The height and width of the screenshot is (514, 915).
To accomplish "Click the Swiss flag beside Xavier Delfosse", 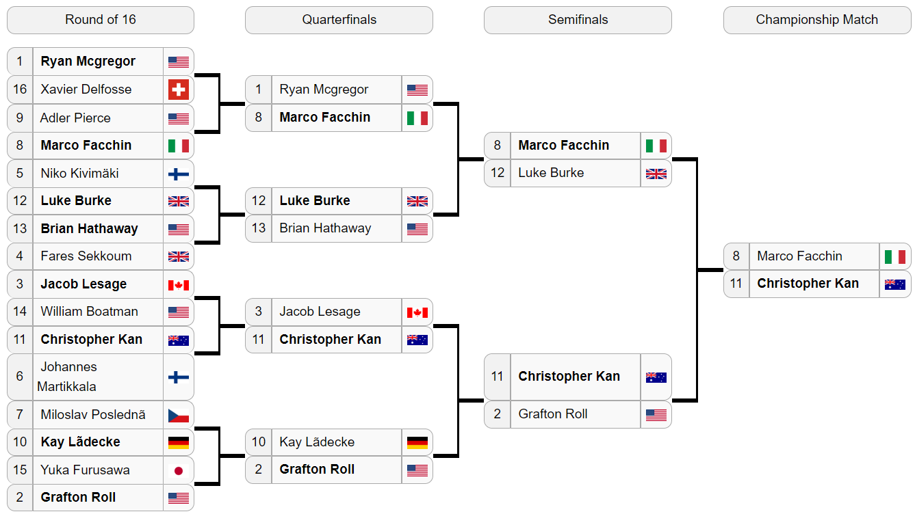I will coord(179,90).
